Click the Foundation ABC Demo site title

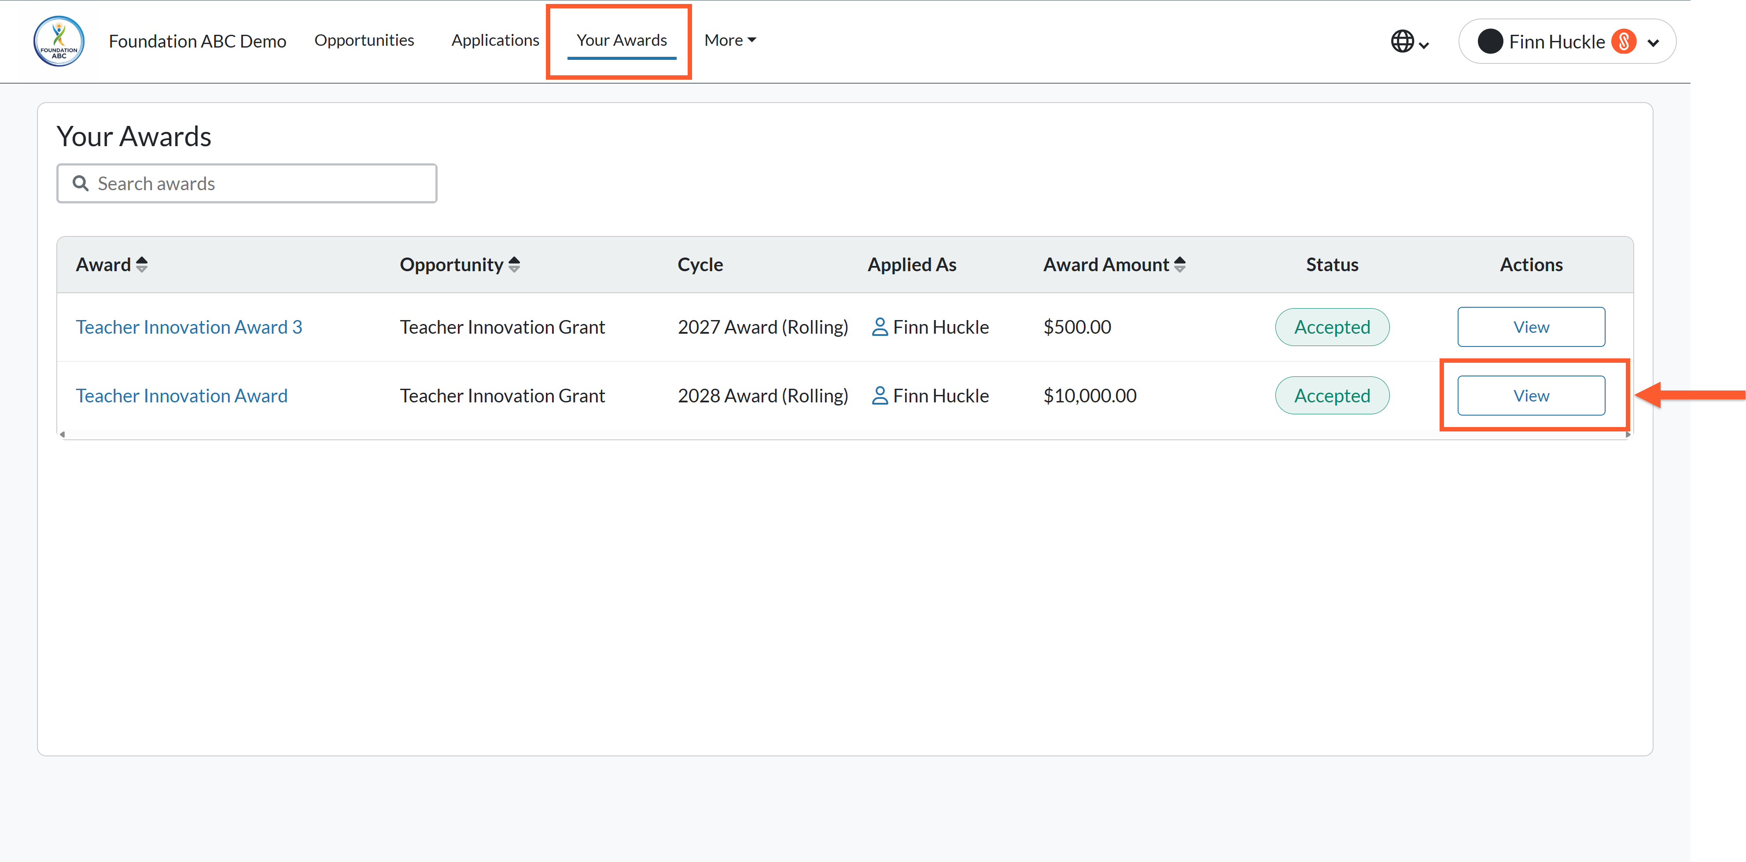[197, 41]
